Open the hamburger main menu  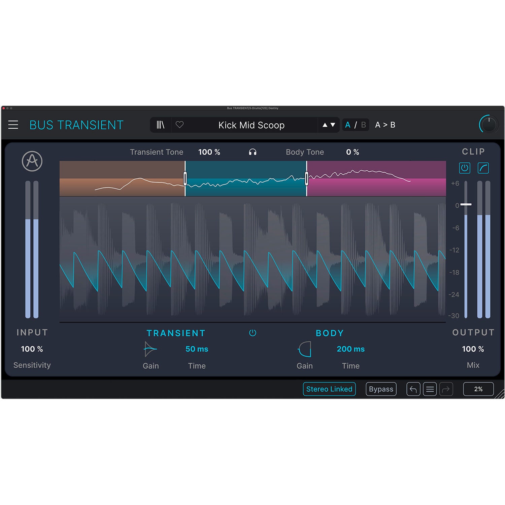(14, 124)
